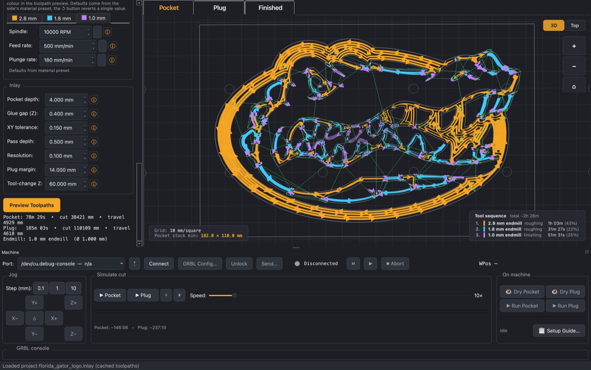Revert Spindle value to default
The height and width of the screenshot is (370, 591).
97,32
